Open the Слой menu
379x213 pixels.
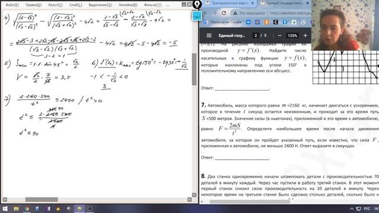tap(75, 5)
